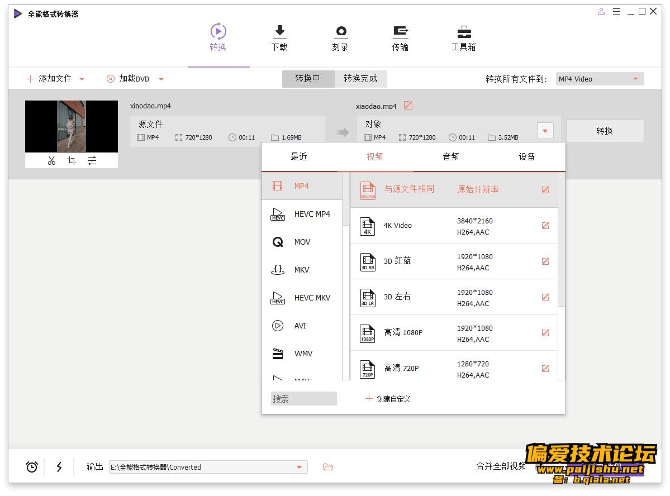Choose the 3D 左右 preset row
The width and height of the screenshot is (670, 496).
click(454, 297)
